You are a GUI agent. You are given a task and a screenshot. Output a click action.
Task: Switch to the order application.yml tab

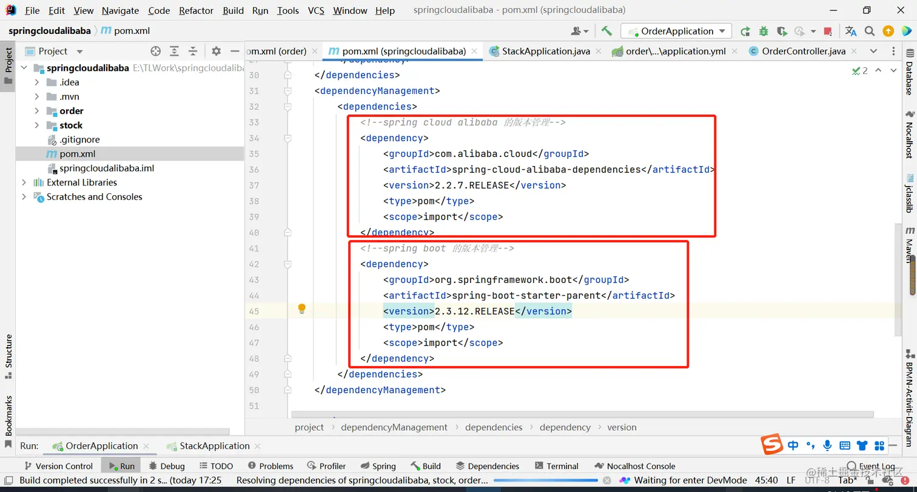[676, 52]
